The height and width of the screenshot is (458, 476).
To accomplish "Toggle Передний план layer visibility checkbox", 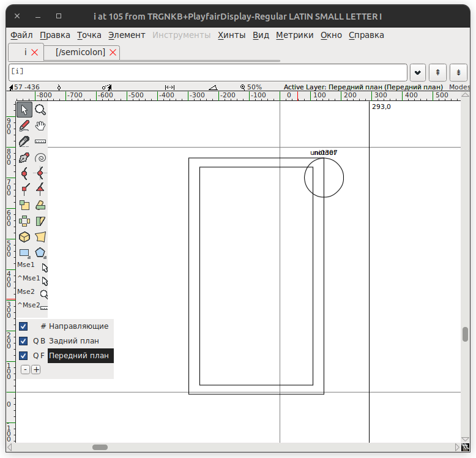I will coord(23,356).
